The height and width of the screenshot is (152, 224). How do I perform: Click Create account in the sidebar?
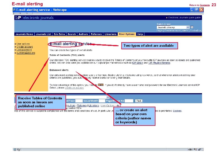25,47
